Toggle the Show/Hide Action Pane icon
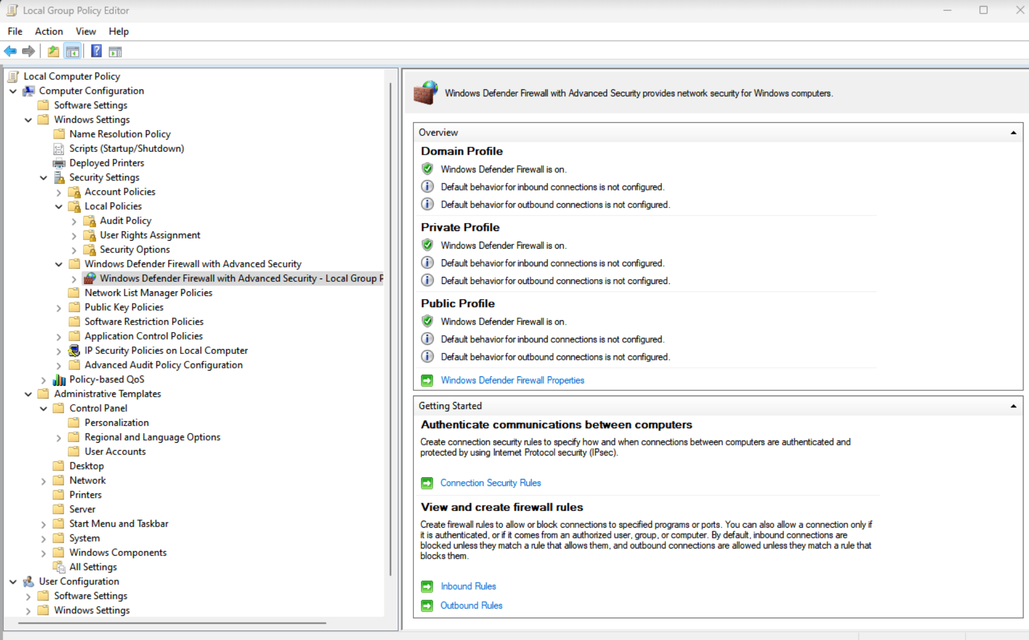 tap(115, 51)
